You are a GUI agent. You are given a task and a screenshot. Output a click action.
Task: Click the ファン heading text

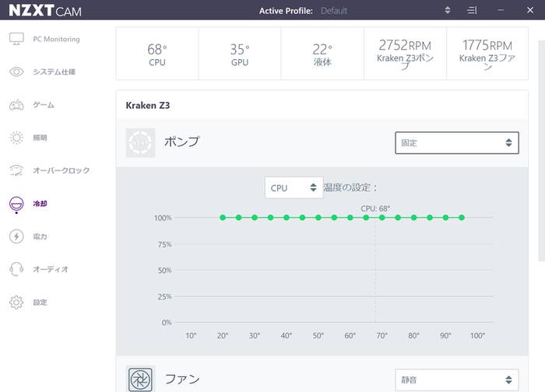[182, 379]
